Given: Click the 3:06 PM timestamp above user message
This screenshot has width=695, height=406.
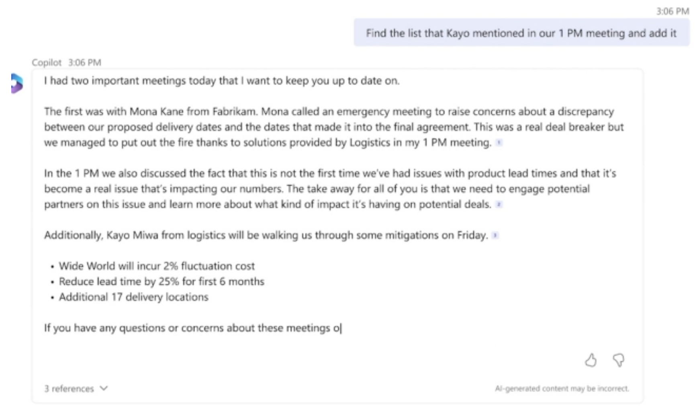Looking at the screenshot, I should [x=673, y=11].
